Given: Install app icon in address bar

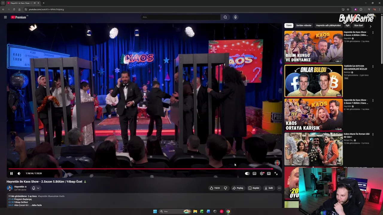Looking at the screenshot, I should (x=343, y=9).
